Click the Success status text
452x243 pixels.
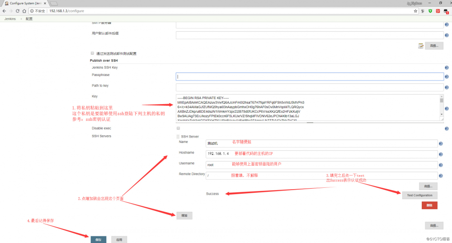click(x=212, y=194)
